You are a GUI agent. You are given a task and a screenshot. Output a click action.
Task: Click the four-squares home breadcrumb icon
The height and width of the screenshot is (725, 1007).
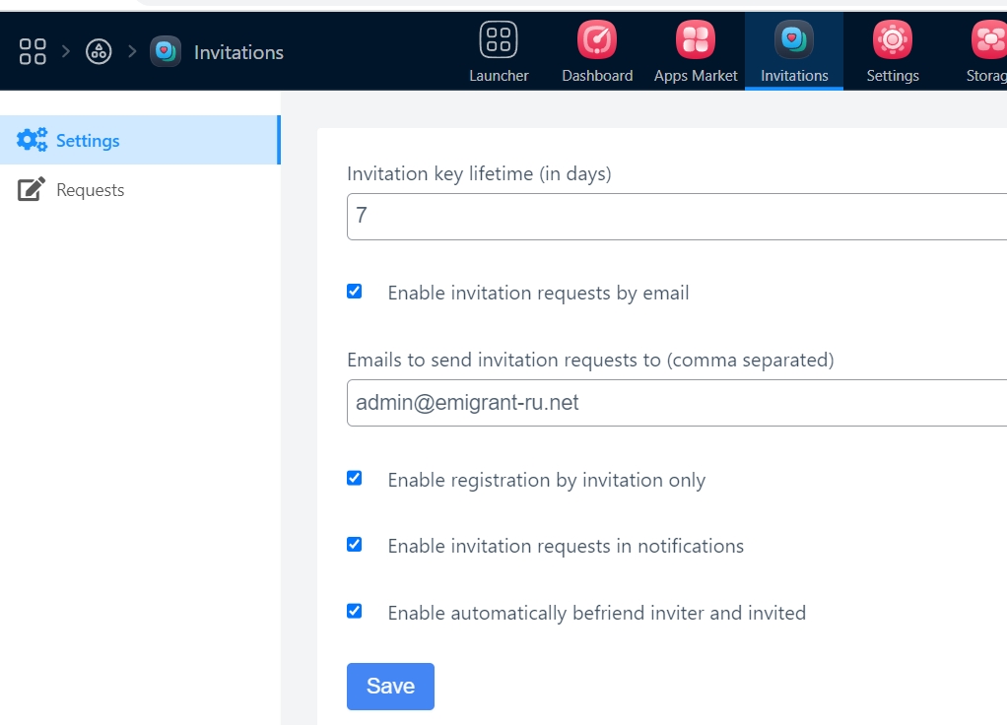tap(33, 51)
